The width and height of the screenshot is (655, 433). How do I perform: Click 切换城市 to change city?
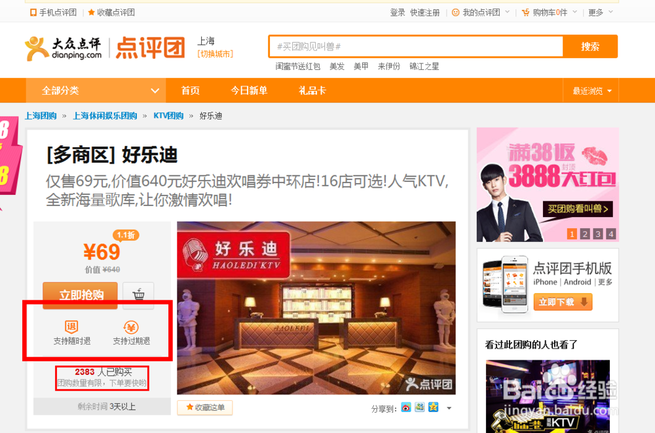tap(215, 54)
